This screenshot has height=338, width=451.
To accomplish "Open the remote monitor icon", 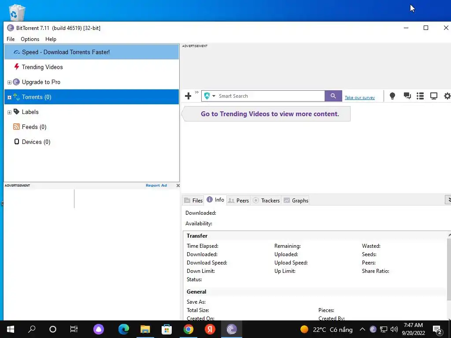I will [434, 96].
